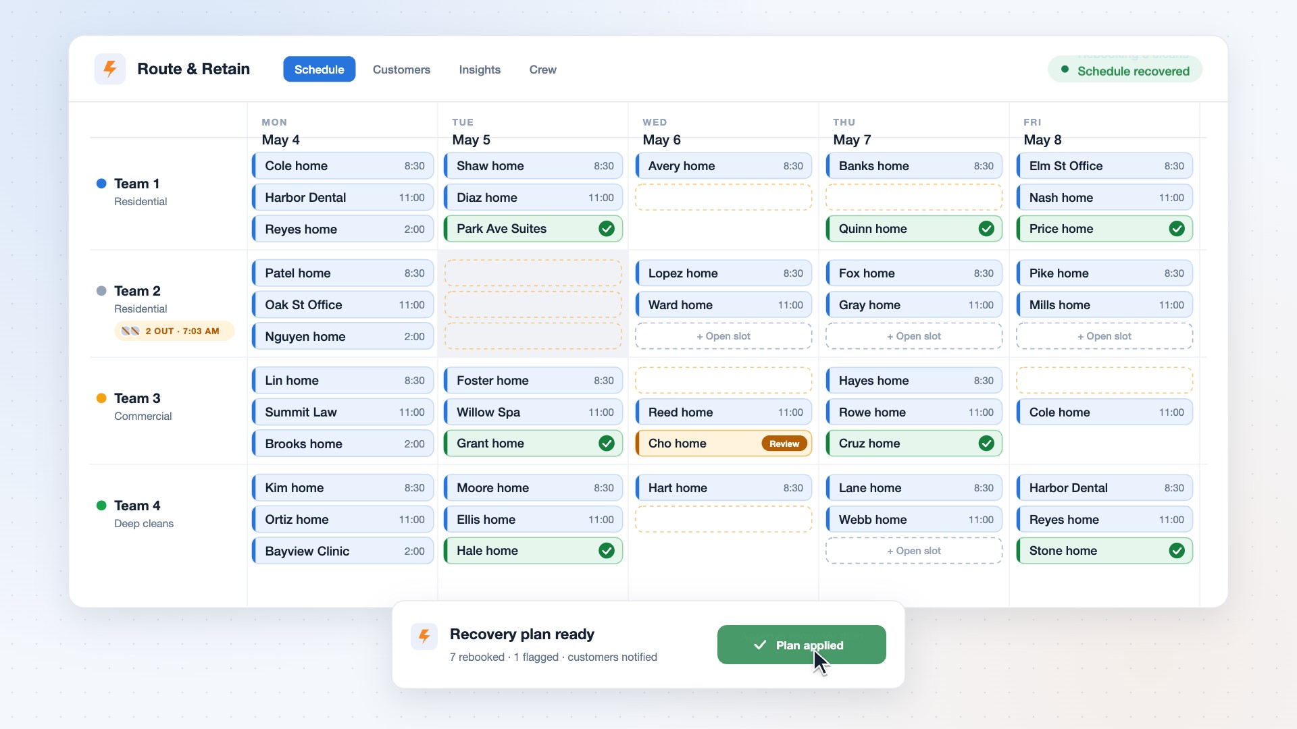Select the Hart home appointment
This screenshot has height=729, width=1297.
point(723,488)
